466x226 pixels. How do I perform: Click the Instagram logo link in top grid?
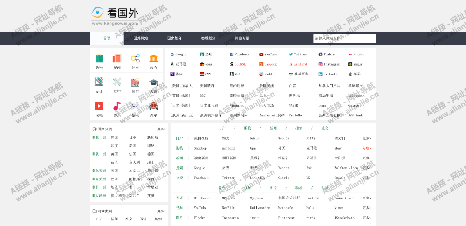pos(329,64)
